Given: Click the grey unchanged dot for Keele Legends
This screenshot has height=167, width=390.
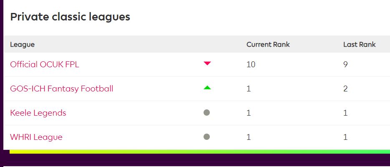Looking at the screenshot, I should [207, 113].
